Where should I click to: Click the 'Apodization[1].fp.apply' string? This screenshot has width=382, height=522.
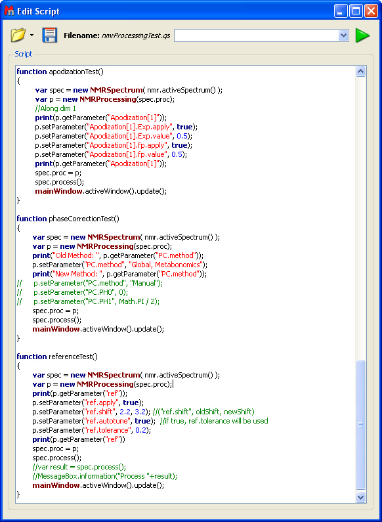click(x=127, y=145)
